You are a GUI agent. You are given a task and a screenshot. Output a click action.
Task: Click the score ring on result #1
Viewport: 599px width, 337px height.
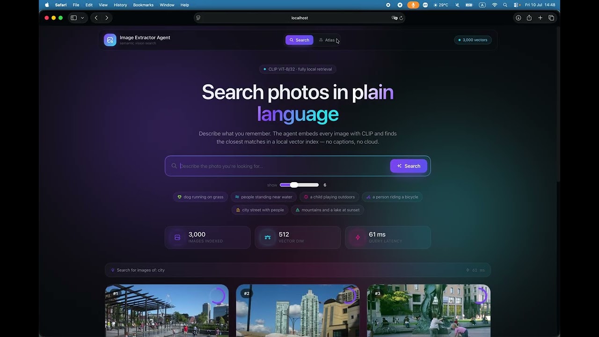point(218,296)
